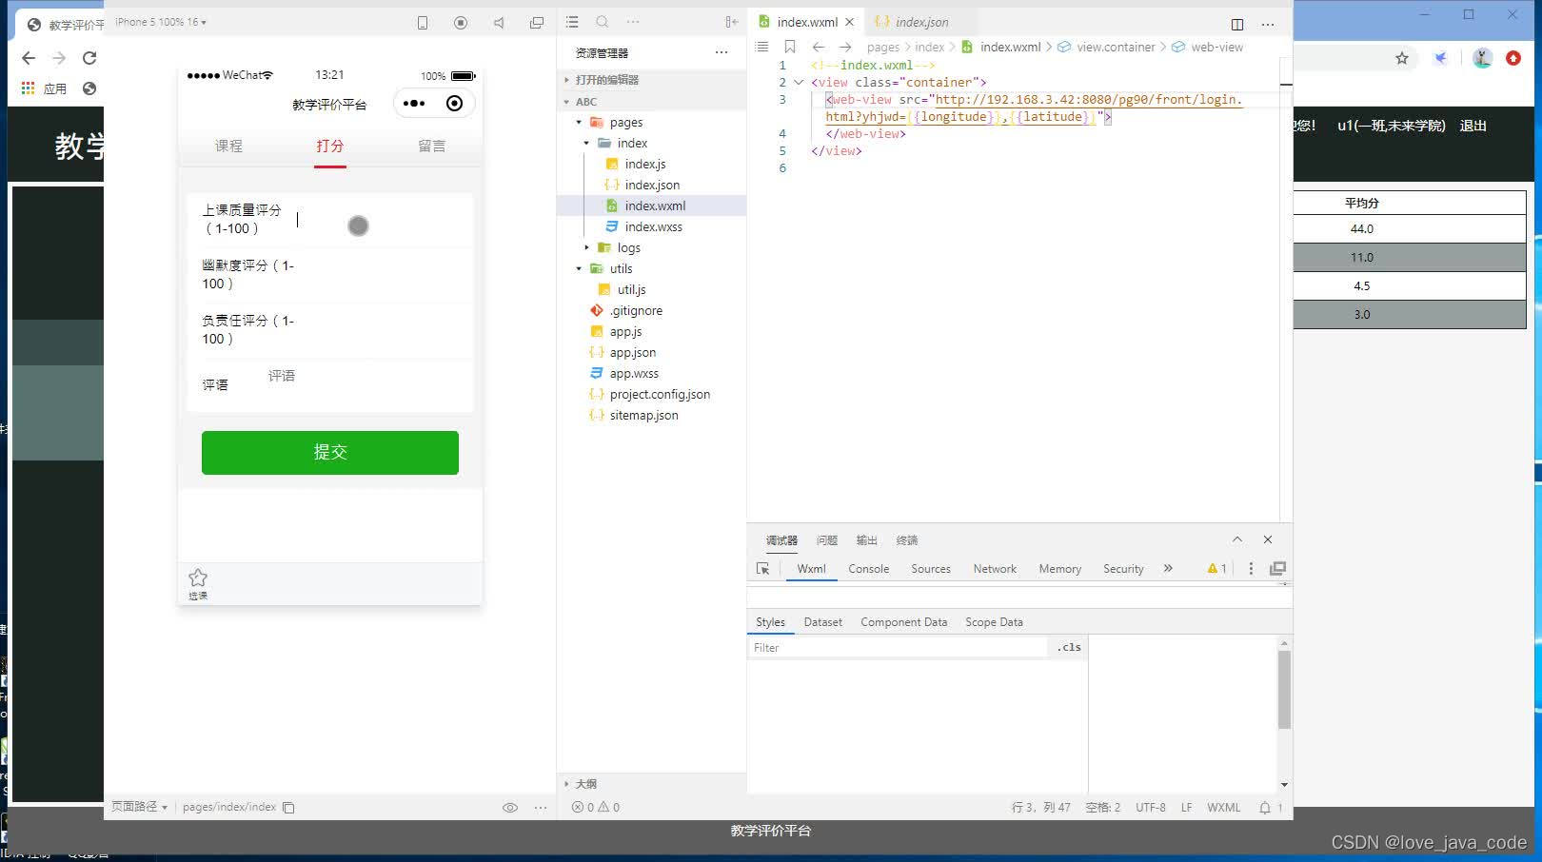Screen dimensions: 1542x862
Task: Toggle preview eye icon in status bar
Action: [x=510, y=808]
